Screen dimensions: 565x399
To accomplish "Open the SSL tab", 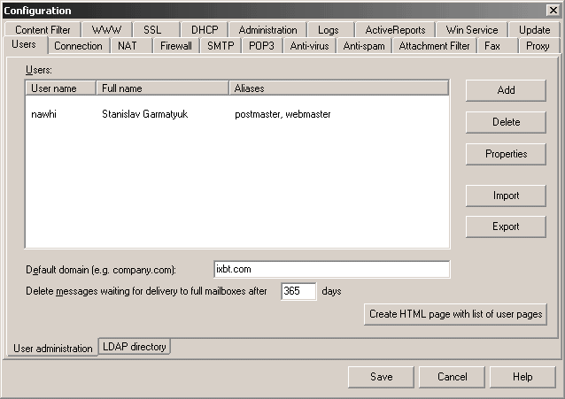I will tap(156, 30).
